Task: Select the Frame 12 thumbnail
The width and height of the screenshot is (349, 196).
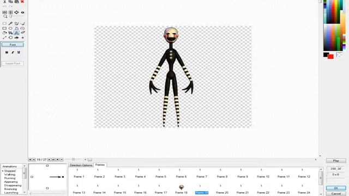Action: pyautogui.click(x=304, y=174)
